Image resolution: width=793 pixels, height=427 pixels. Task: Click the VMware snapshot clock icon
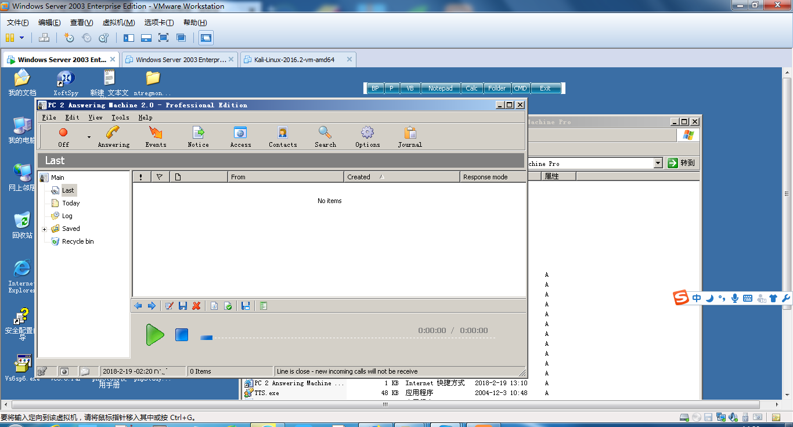pos(69,38)
